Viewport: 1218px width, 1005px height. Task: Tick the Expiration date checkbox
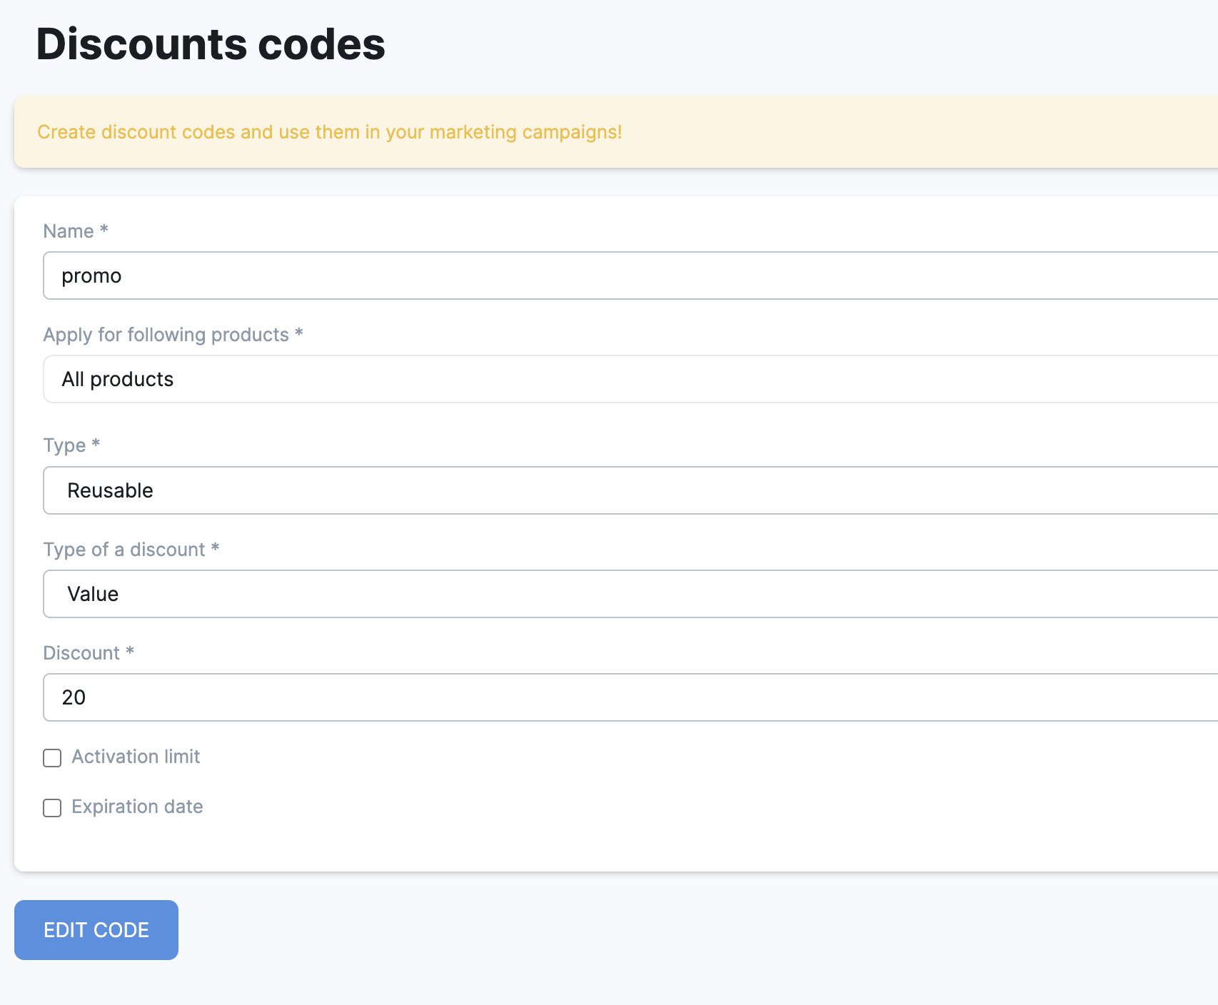52,807
